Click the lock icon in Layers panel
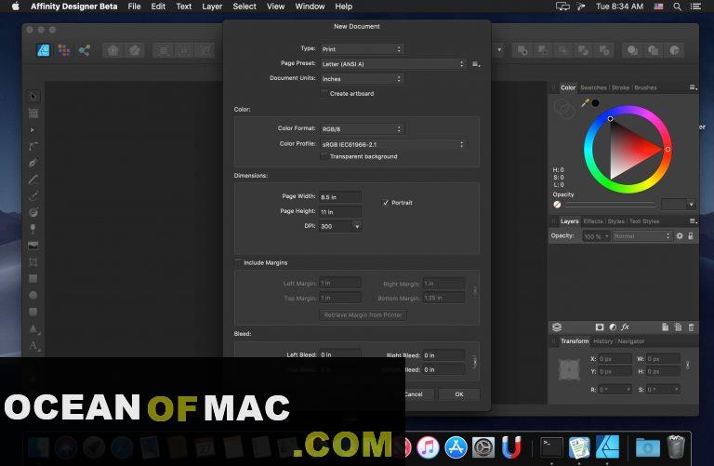 tap(691, 236)
